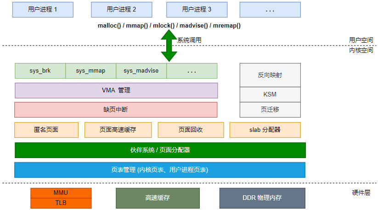Viewport: 378px width, 210px height.
Task: Select the purple VMA 管理 block
Action: click(x=116, y=91)
